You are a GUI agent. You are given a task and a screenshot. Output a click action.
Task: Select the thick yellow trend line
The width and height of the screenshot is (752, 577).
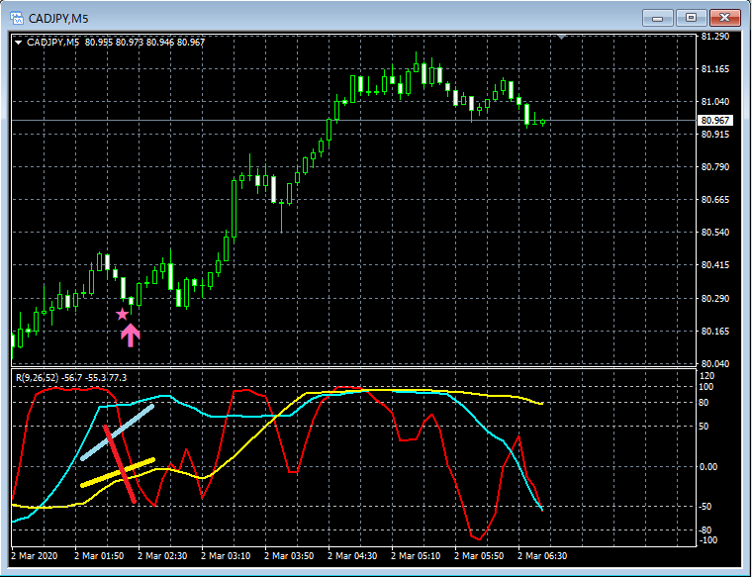pos(118,473)
